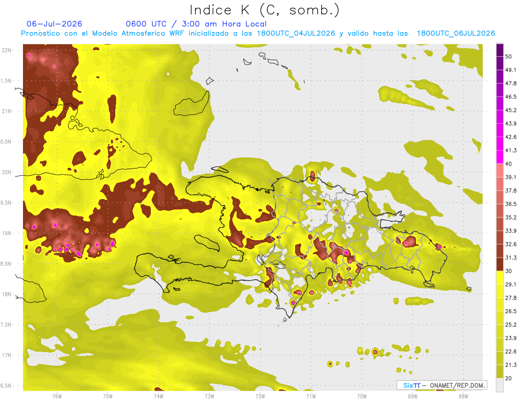Click the '25.2' color scale value
The height and width of the screenshot is (402, 520).
[x=510, y=325]
